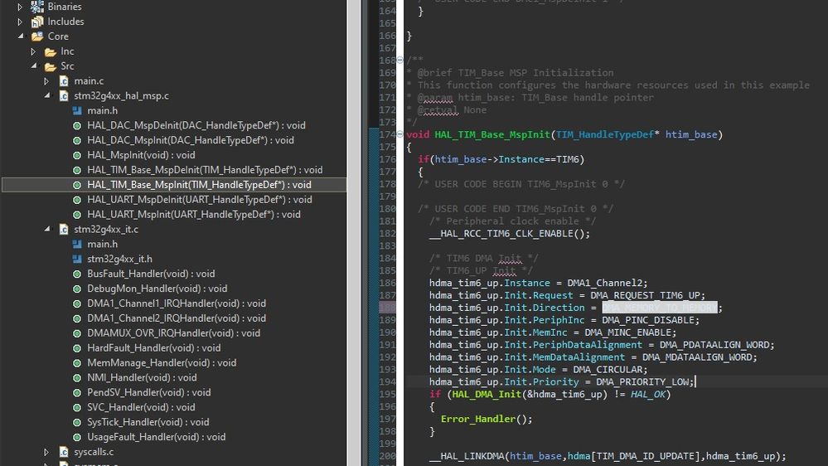
Task: Click main.h include icon under hal_msp.c
Action: tap(77, 110)
